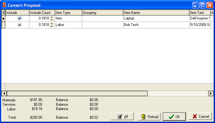215x123 pixels.
Task: Increase Include Count for Laptop row
Action: [52, 17]
